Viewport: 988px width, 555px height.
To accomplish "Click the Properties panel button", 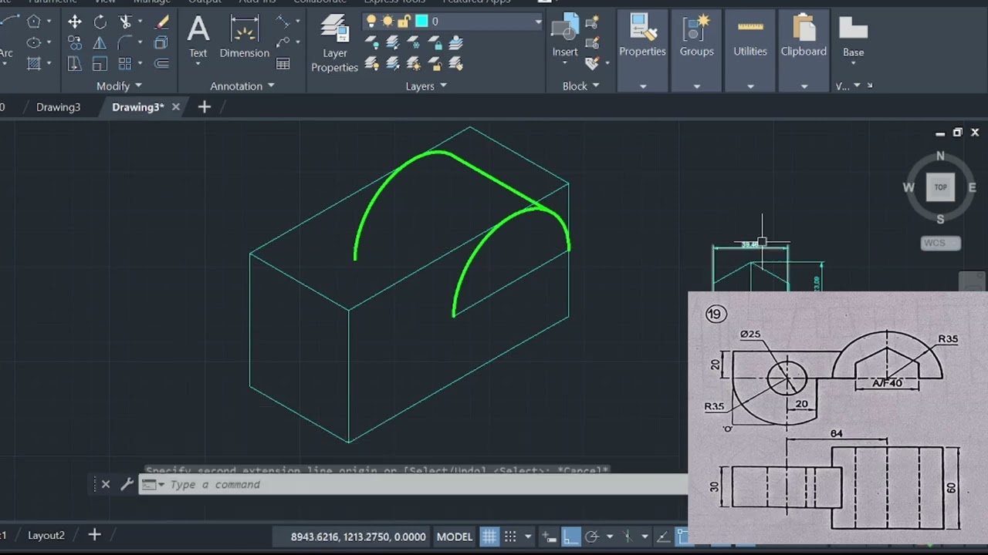I will (x=642, y=36).
